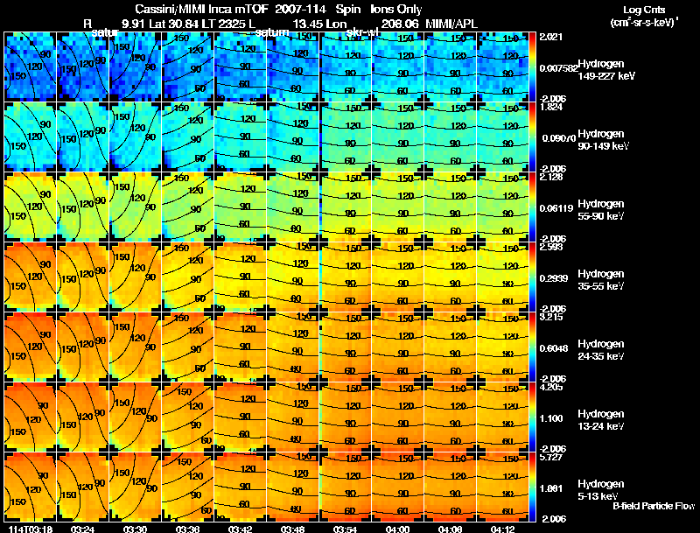
Task: Click the Hydrogen 90-149 keV row label
Action: 604,140
